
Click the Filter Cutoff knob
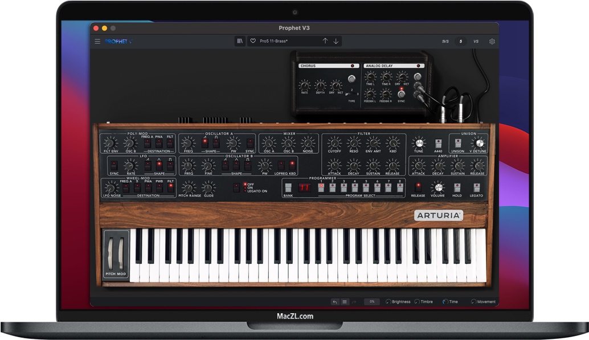pos(334,143)
